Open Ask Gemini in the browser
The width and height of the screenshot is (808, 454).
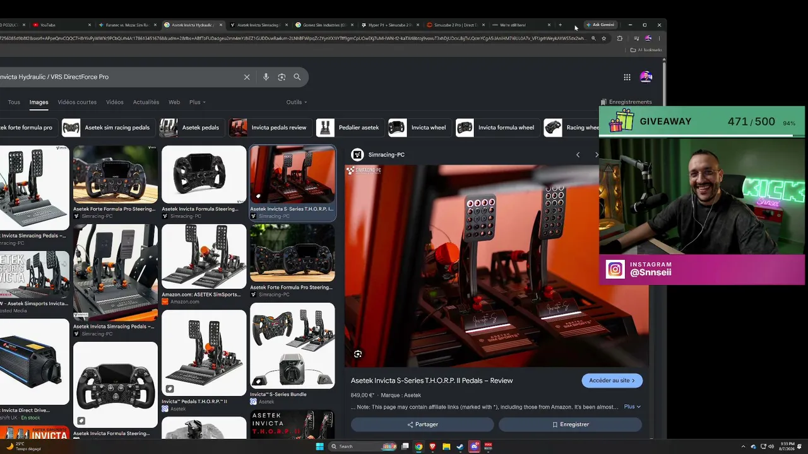coord(600,25)
